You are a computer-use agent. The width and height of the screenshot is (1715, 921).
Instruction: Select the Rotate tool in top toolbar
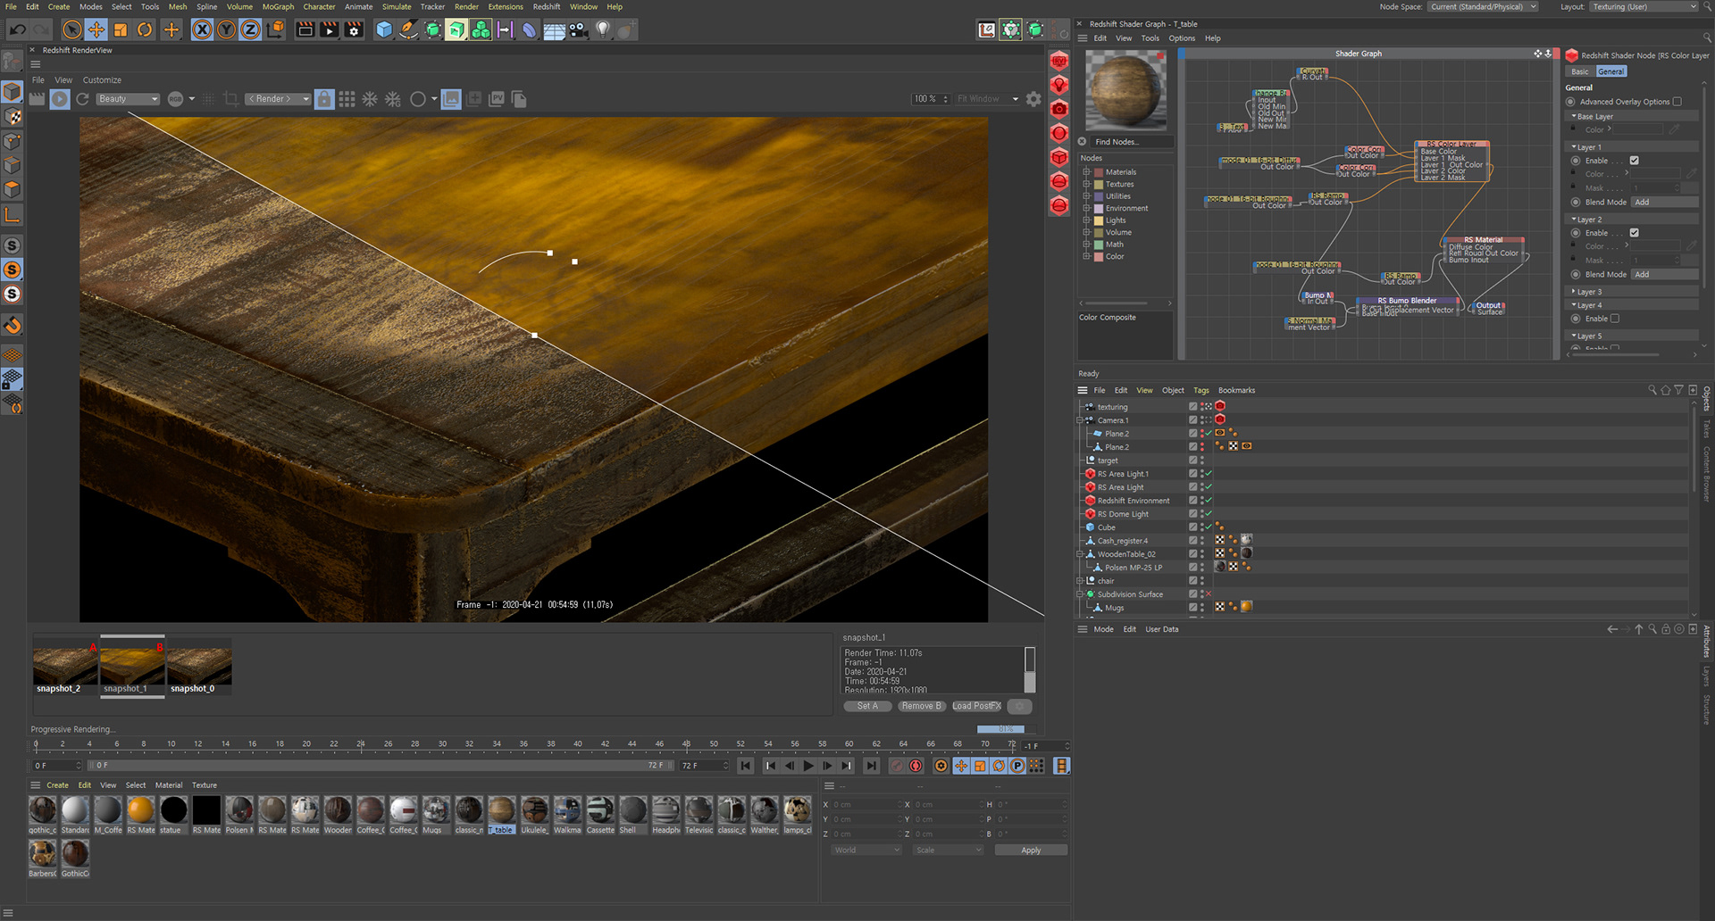145,29
